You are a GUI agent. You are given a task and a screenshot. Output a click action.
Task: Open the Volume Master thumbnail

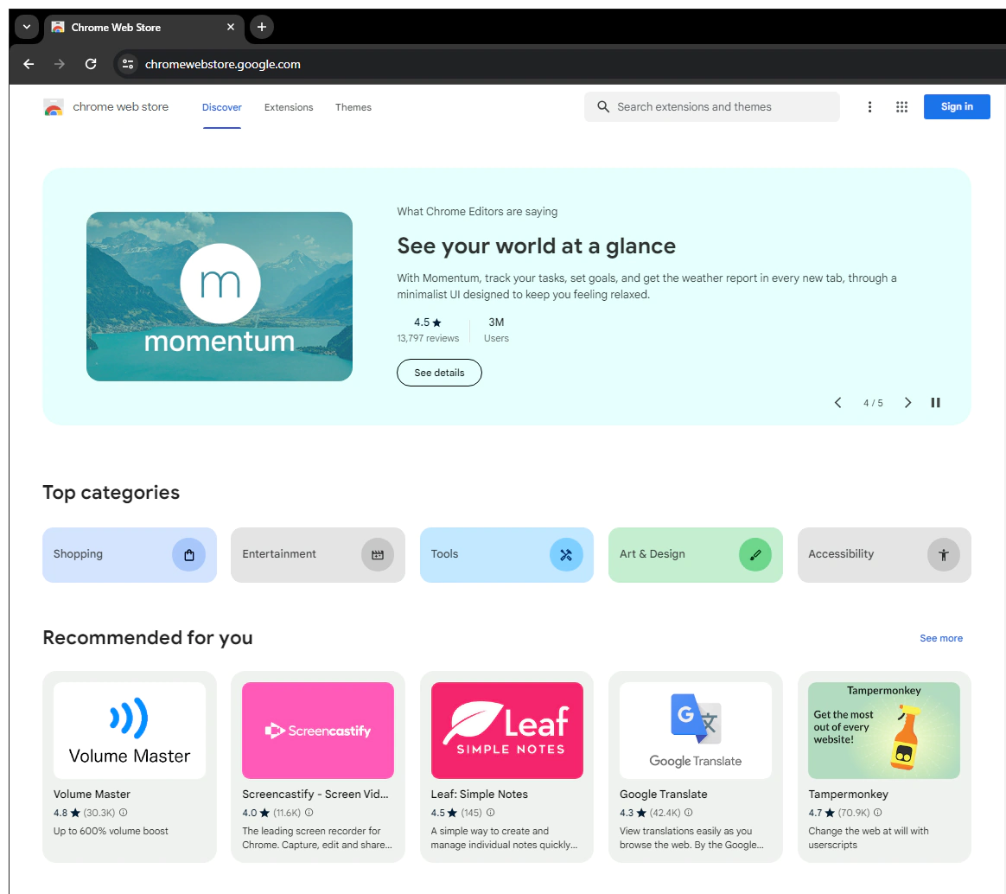click(130, 731)
